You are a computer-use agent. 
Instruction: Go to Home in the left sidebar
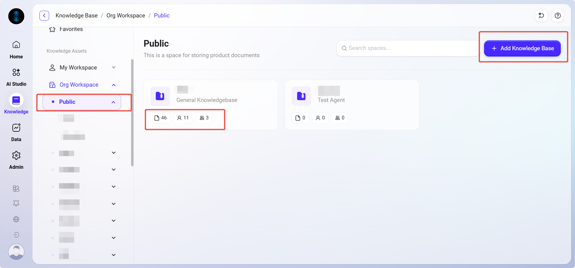click(16, 50)
